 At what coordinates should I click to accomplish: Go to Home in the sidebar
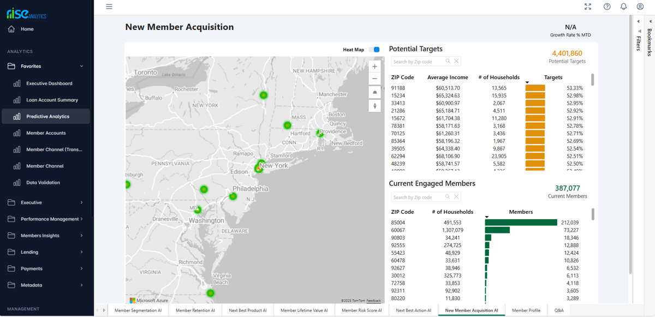point(27,29)
